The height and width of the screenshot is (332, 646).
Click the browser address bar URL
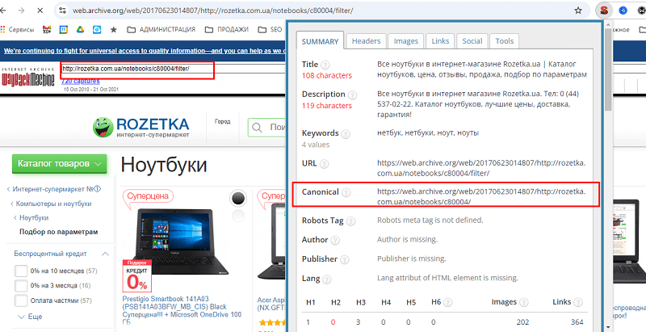pos(213,11)
